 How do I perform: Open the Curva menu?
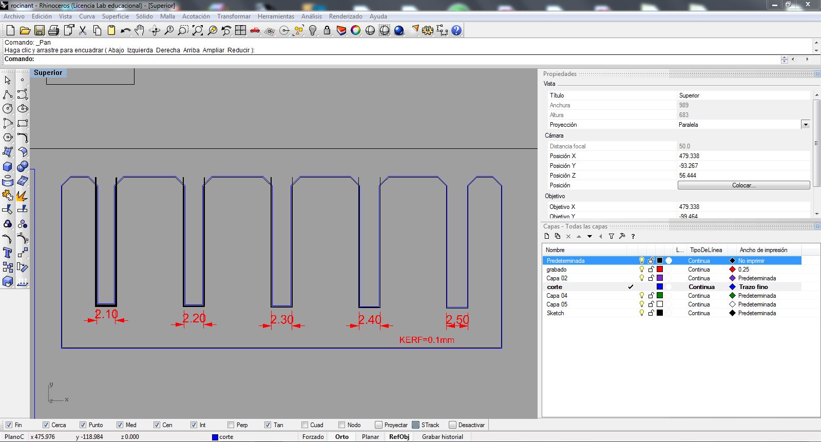[x=87, y=16]
